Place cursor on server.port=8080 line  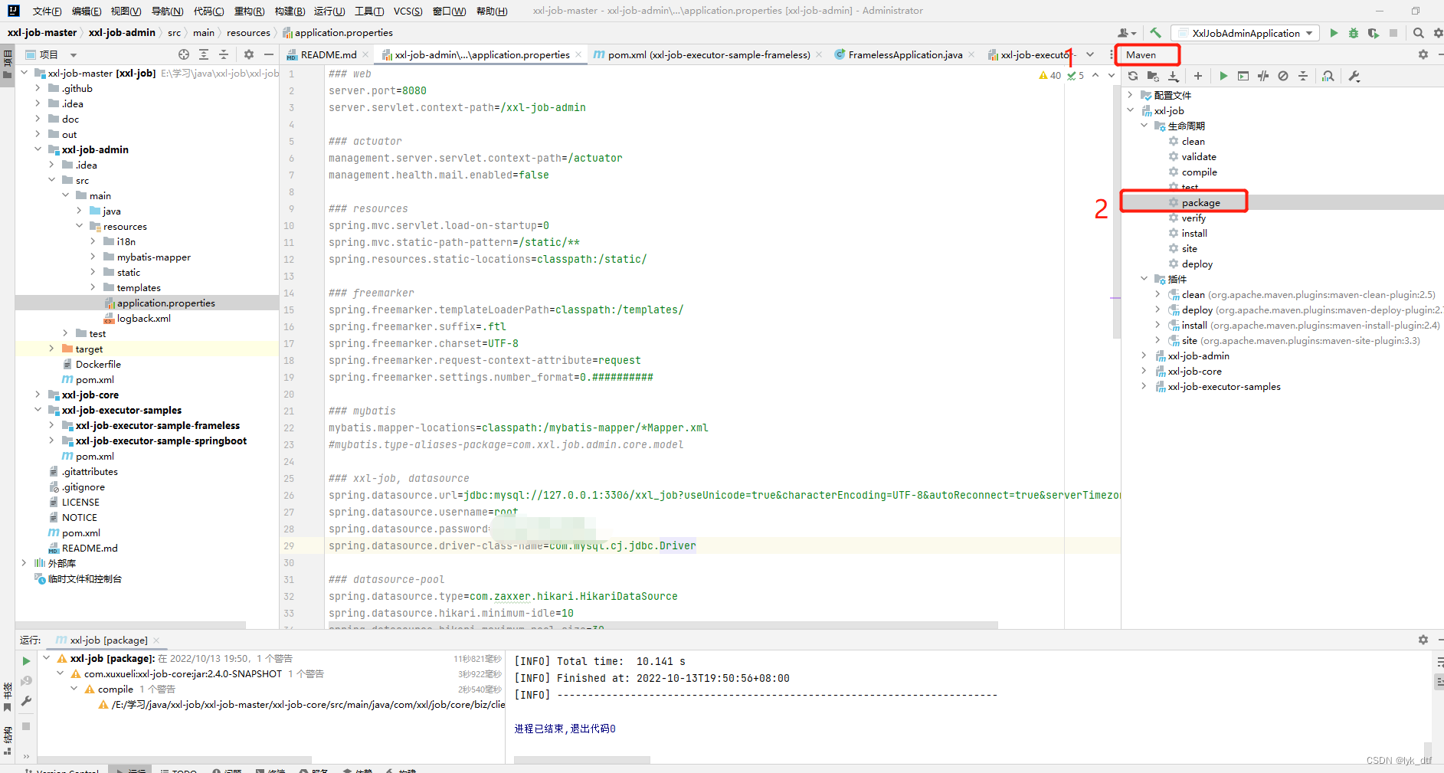tap(377, 90)
